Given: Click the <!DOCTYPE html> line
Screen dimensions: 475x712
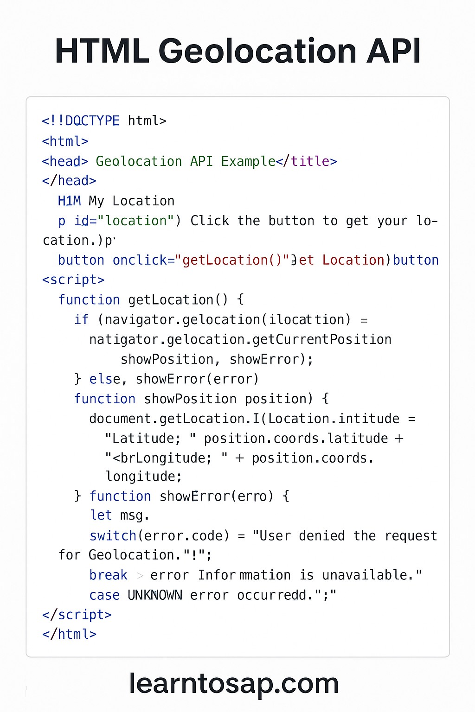Looking at the screenshot, I should 104,121.
